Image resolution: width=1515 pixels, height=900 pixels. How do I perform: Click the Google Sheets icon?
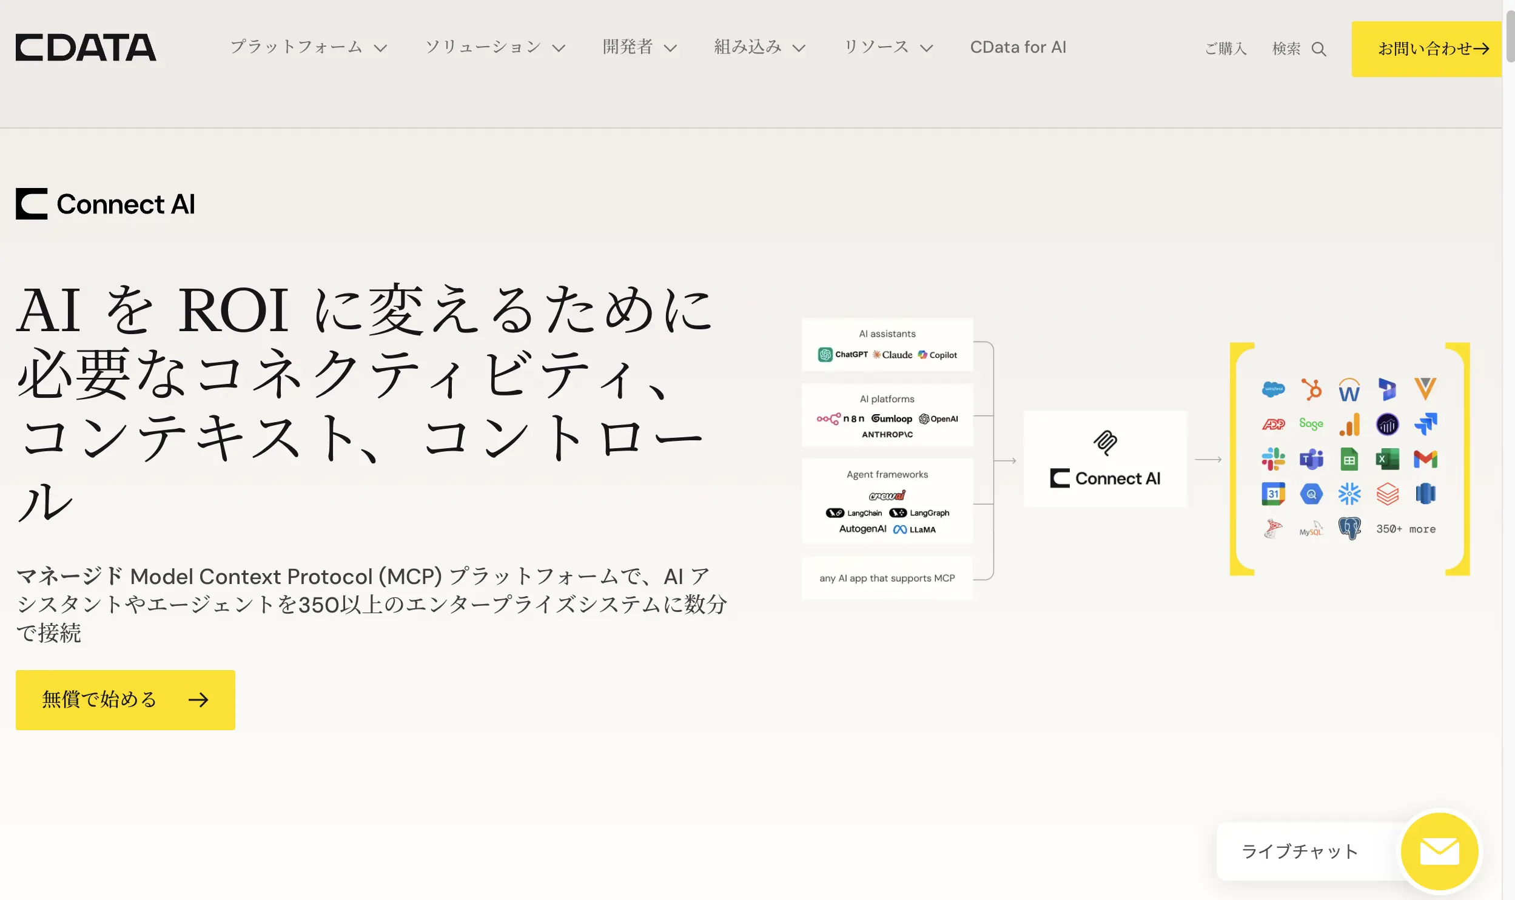[1349, 459]
